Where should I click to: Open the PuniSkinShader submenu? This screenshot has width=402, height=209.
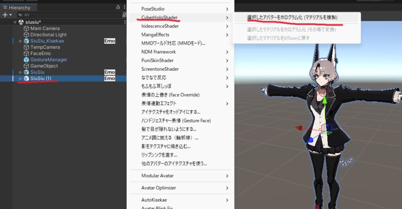[x=181, y=60]
